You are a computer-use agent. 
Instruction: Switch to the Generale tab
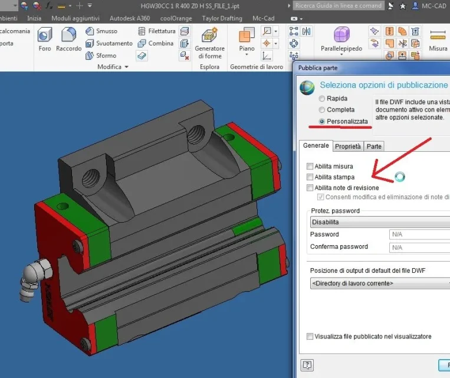[316, 145]
